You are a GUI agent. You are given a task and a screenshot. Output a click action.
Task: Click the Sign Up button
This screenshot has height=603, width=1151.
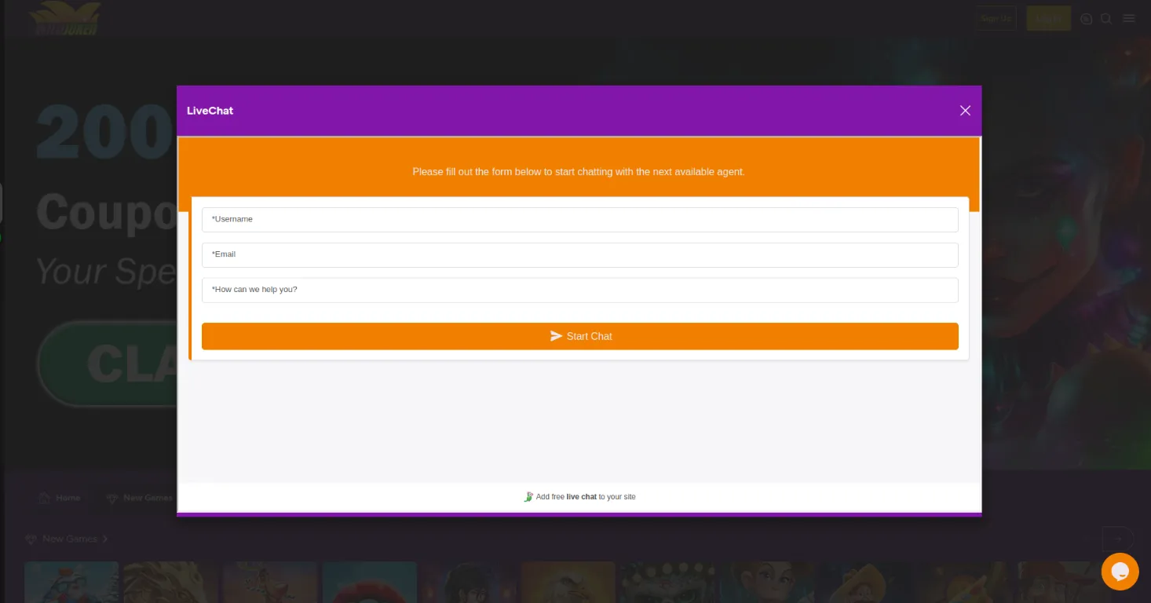(995, 18)
